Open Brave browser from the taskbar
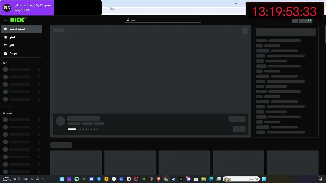 point(159,179)
